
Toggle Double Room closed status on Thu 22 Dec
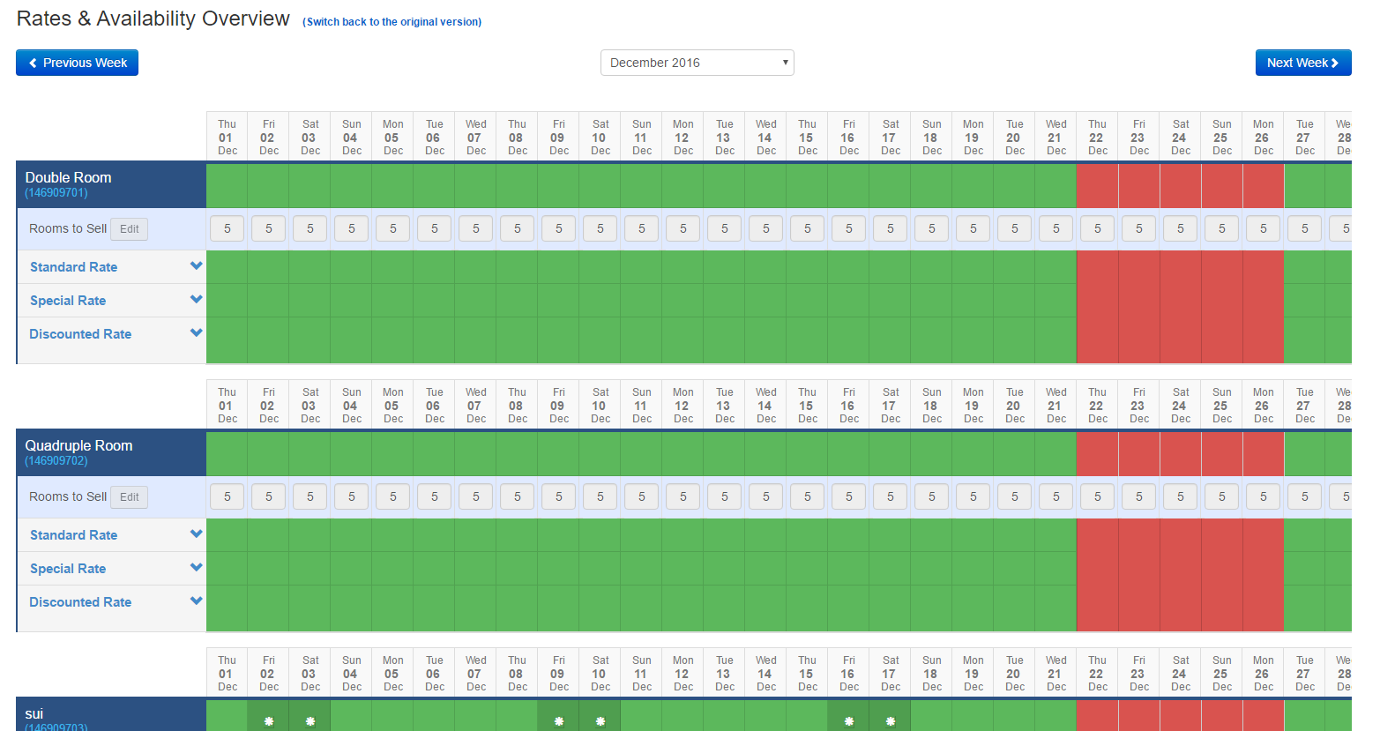1097,185
